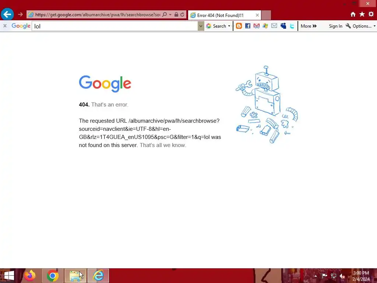This screenshot has width=377, height=283.
Task: Click the clock showing 3:00 PM
Action: [361, 276]
